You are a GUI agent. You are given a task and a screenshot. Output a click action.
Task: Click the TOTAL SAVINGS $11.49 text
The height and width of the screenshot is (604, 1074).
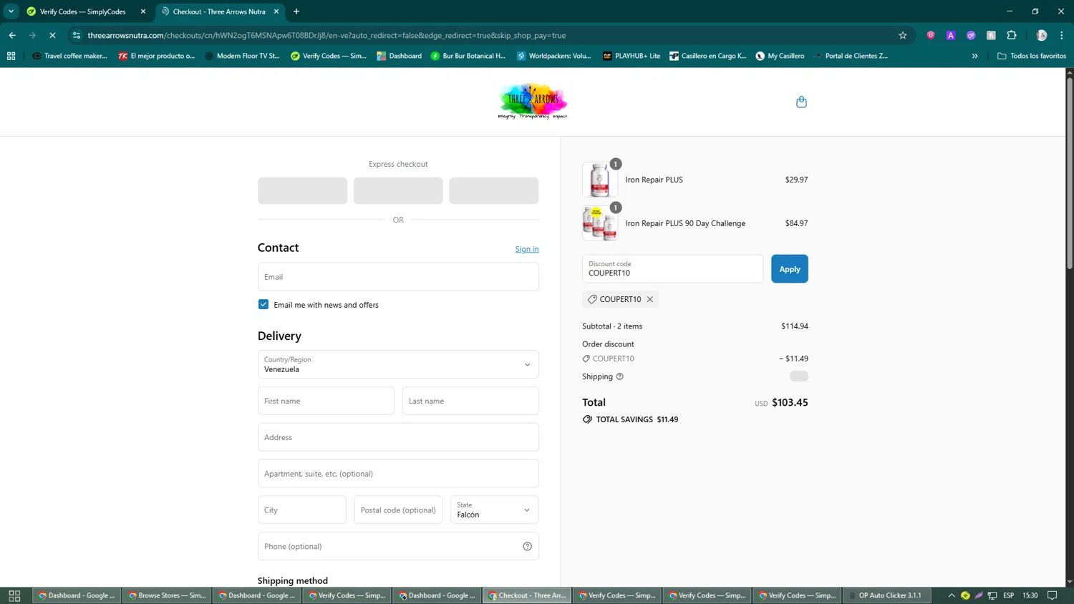(x=637, y=419)
